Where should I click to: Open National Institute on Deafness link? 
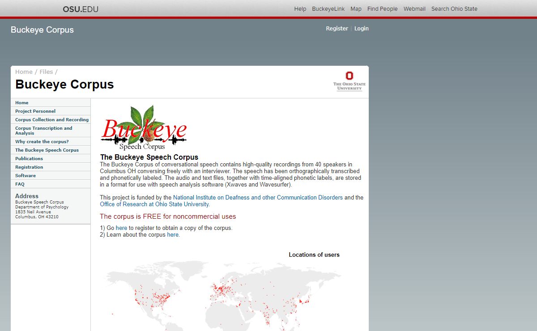[258, 198]
